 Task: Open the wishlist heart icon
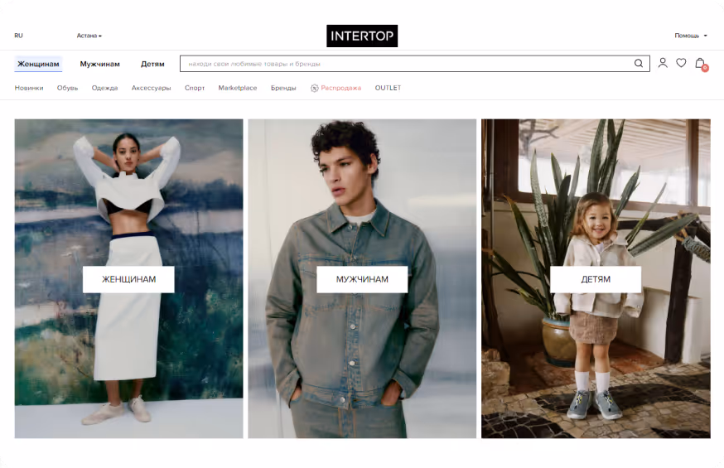681,63
